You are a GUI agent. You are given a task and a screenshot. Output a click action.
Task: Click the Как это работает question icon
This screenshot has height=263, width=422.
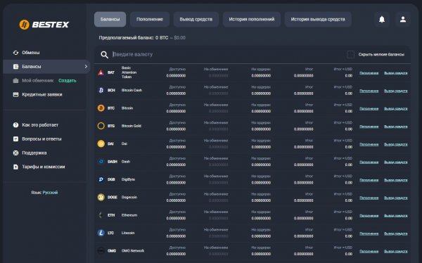coord(16,125)
